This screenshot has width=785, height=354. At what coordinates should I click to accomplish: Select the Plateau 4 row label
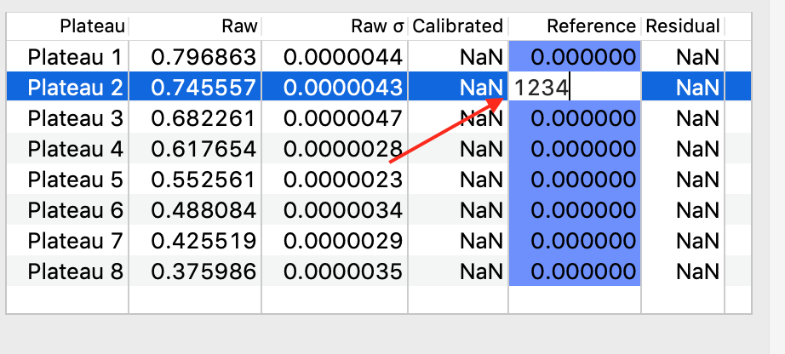coord(75,149)
